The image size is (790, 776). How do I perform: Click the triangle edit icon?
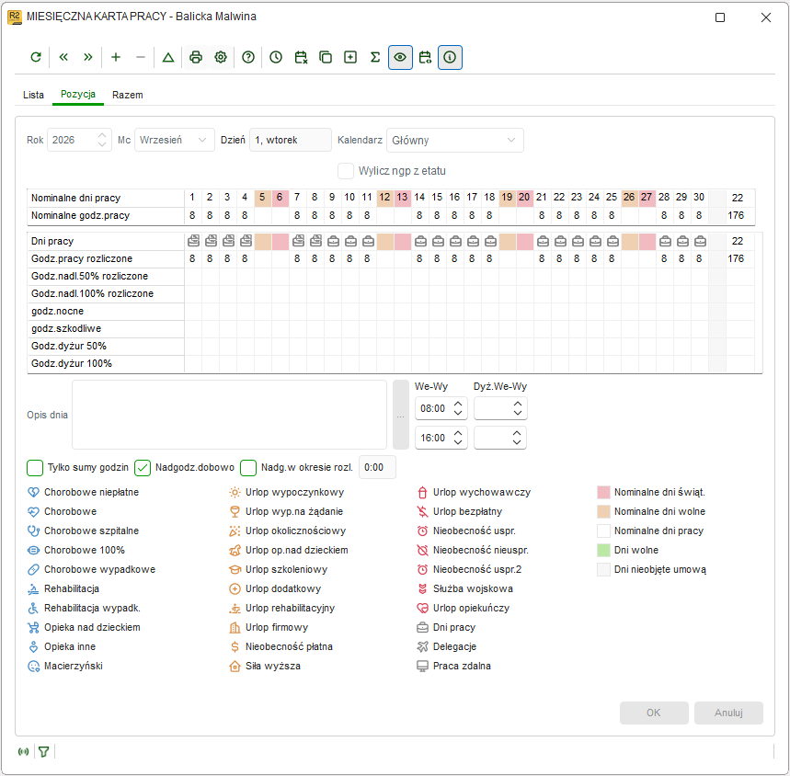pos(168,57)
